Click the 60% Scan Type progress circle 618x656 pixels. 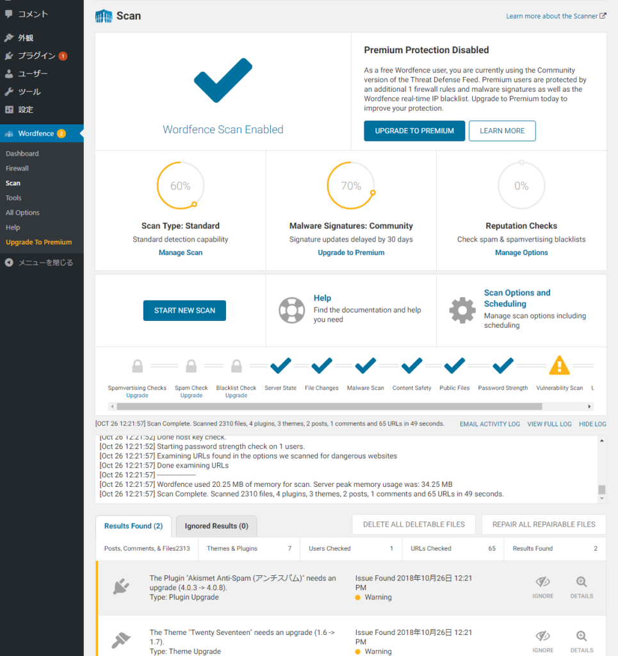180,185
